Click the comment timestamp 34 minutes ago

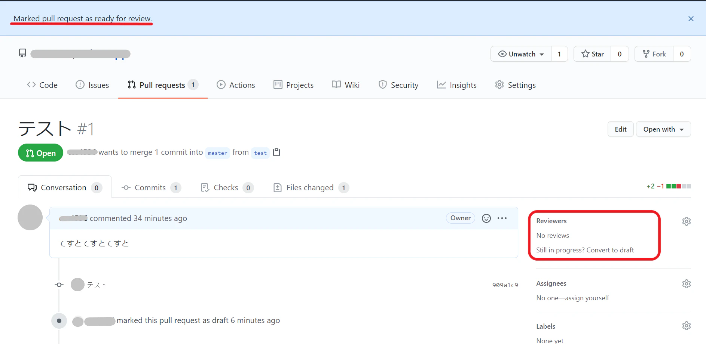pyautogui.click(x=160, y=218)
